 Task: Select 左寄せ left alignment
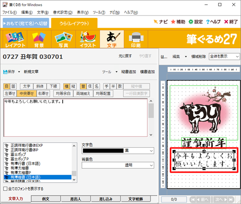tap(10, 94)
